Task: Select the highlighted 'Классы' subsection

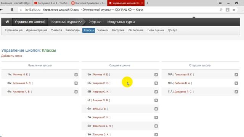Action: click(89, 30)
